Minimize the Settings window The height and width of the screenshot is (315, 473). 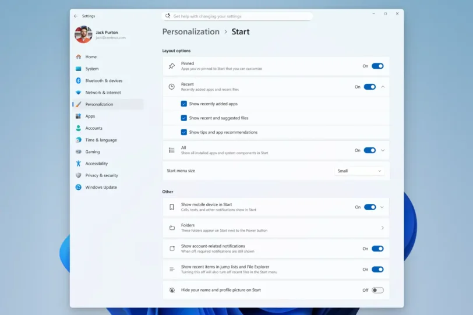pyautogui.click(x=373, y=13)
